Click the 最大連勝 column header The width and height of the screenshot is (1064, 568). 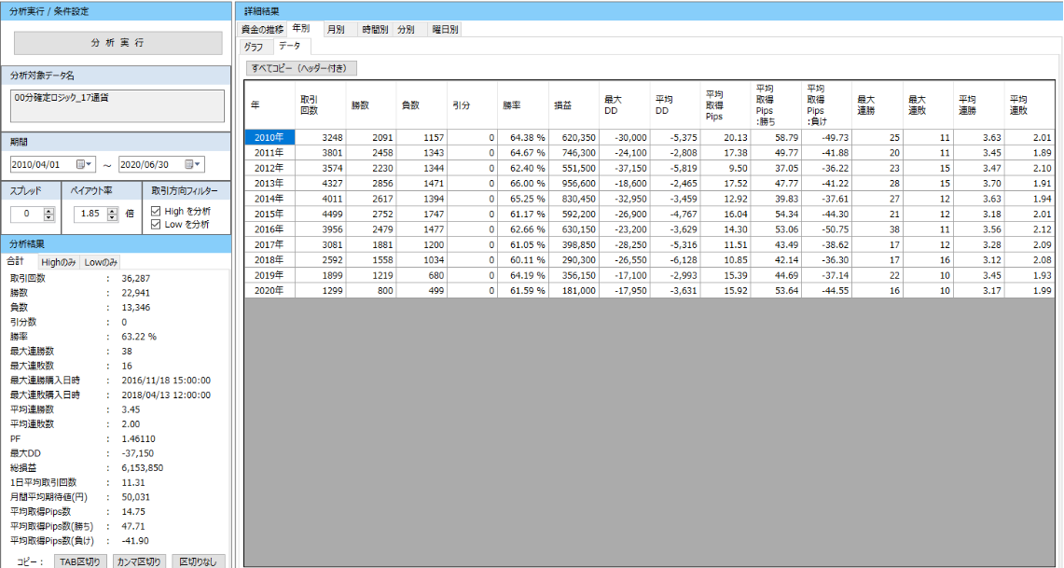pyautogui.click(x=877, y=105)
